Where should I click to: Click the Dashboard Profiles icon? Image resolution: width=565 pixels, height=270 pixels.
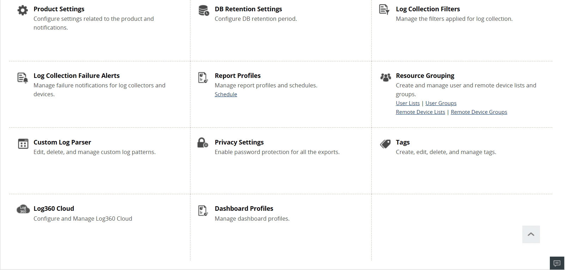pyautogui.click(x=203, y=210)
